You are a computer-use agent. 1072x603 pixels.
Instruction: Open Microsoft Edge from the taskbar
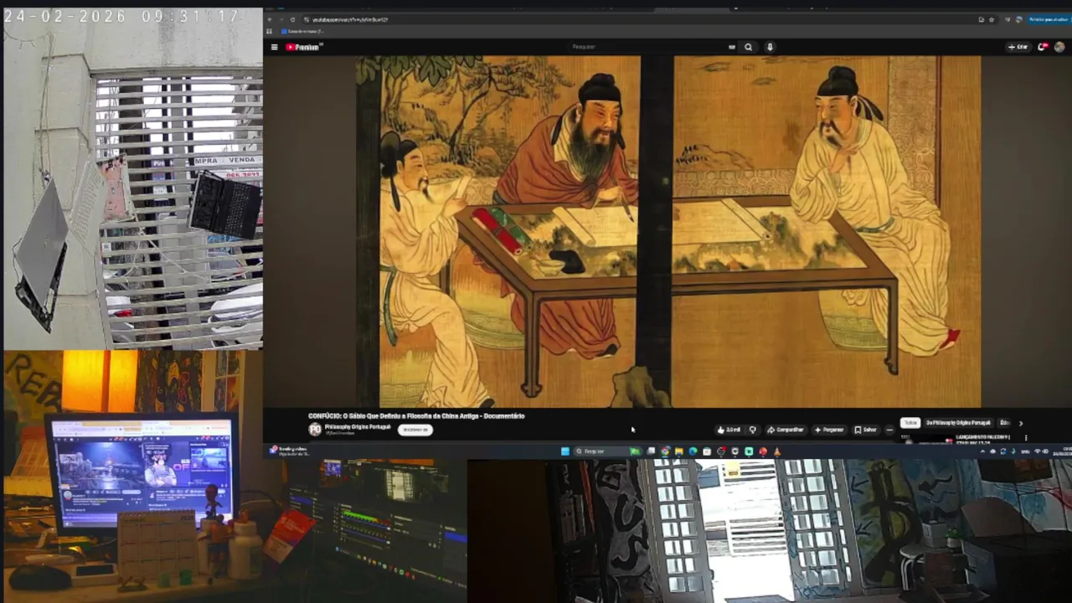tap(693, 451)
